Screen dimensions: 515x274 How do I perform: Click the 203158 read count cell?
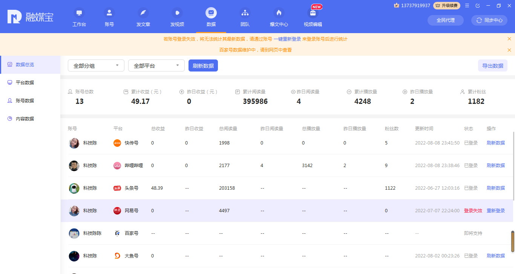pyautogui.click(x=227, y=188)
